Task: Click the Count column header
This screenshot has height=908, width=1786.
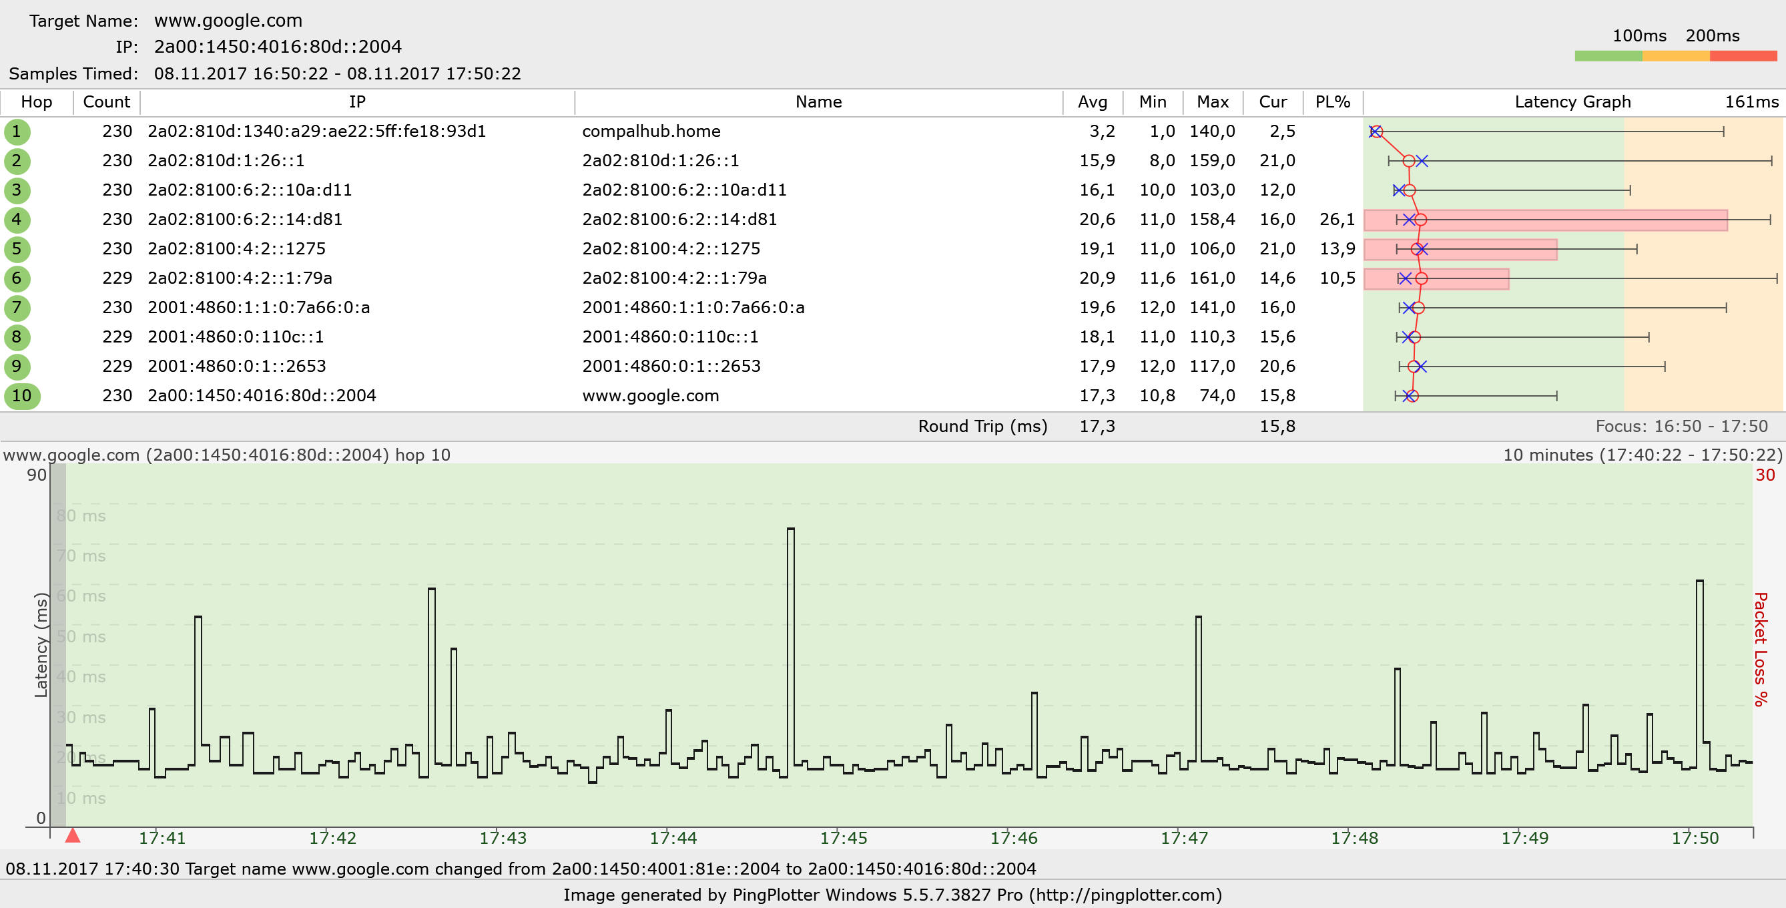Action: click(x=106, y=102)
